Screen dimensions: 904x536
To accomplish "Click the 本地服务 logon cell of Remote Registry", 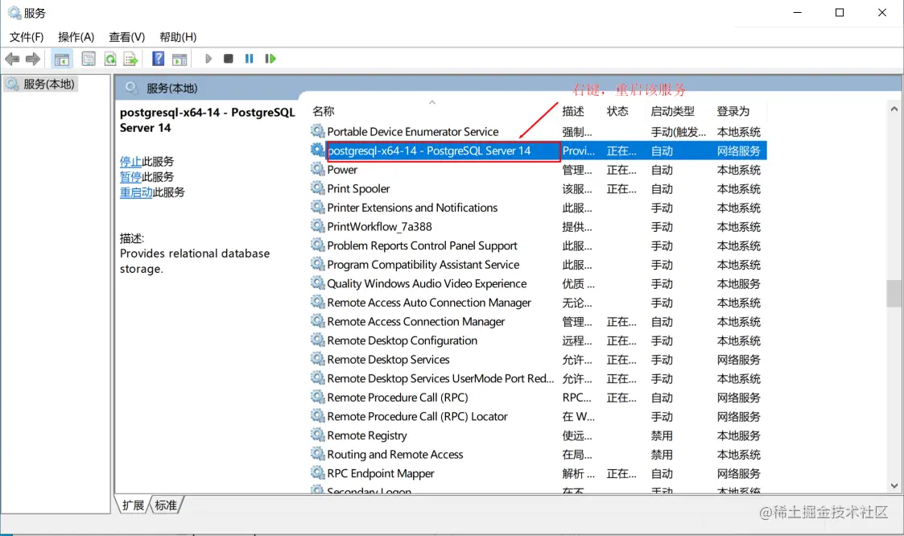I will coord(738,436).
